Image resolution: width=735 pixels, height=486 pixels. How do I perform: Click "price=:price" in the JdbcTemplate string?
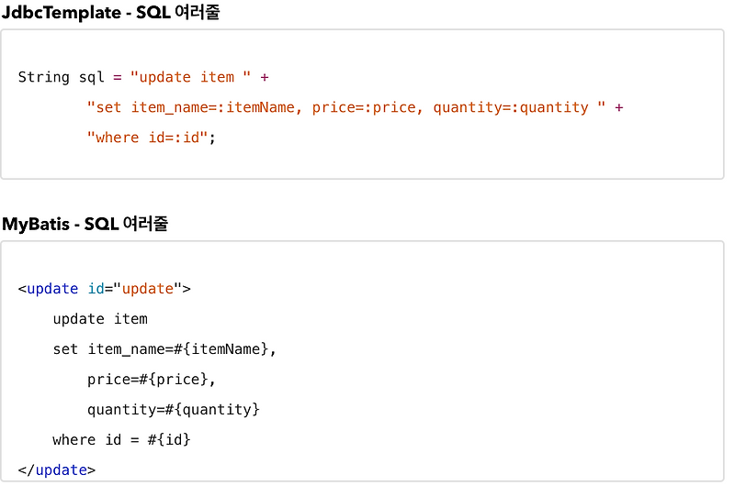coord(364,107)
